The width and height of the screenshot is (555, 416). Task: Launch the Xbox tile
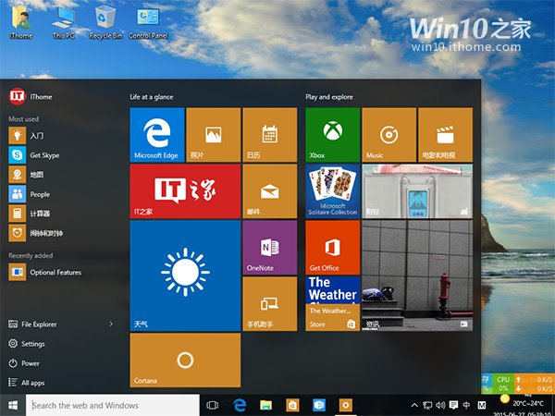tap(332, 135)
